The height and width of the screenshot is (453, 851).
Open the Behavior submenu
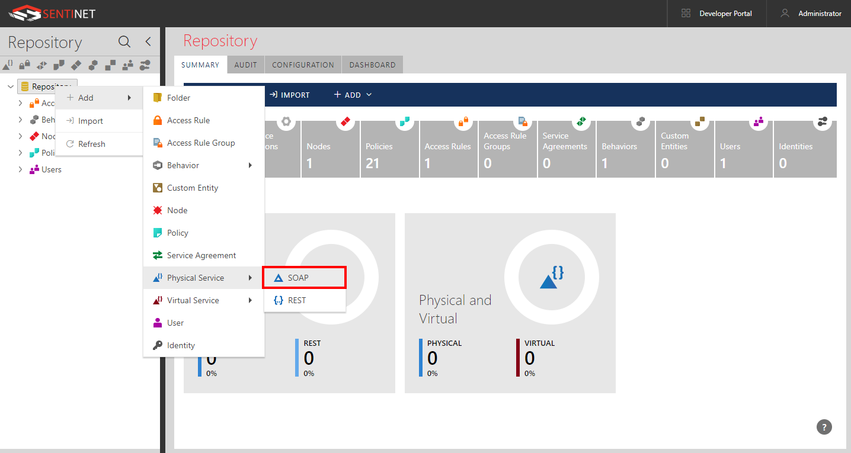point(203,165)
